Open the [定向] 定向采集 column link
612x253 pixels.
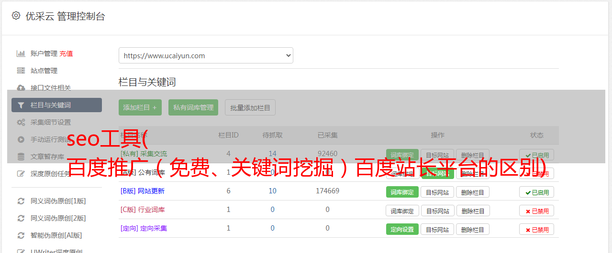pyautogui.click(x=144, y=228)
